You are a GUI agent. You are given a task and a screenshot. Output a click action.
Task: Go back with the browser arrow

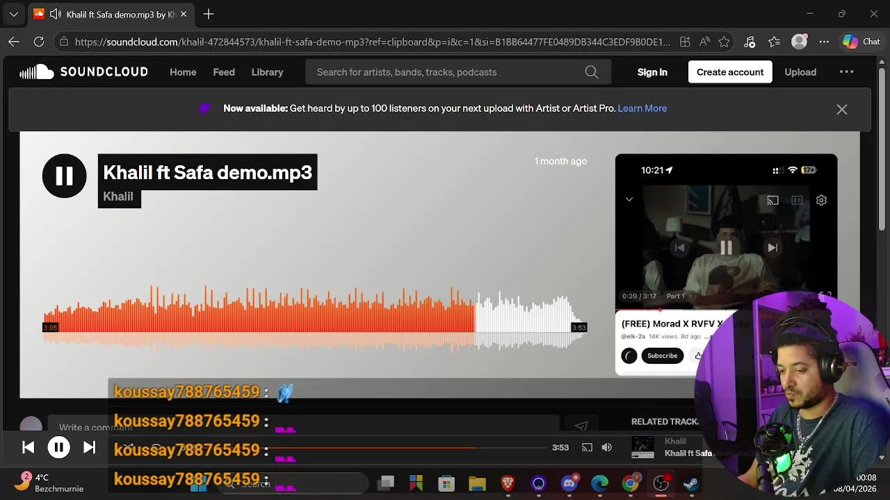tap(14, 42)
